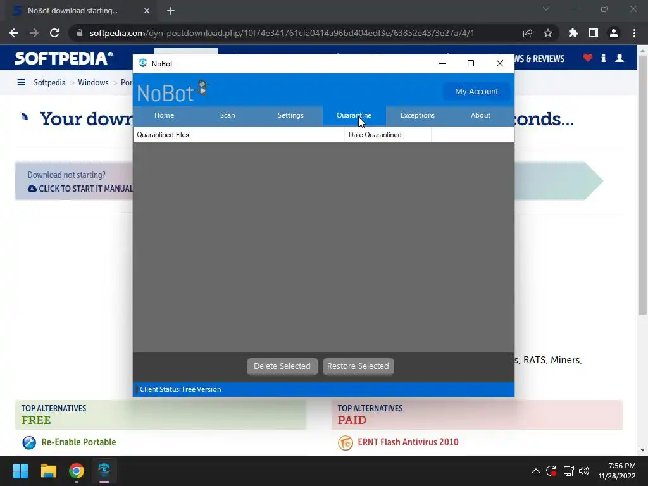Click the Softpedia info icon
This screenshot has height=486, width=648.
click(x=604, y=58)
